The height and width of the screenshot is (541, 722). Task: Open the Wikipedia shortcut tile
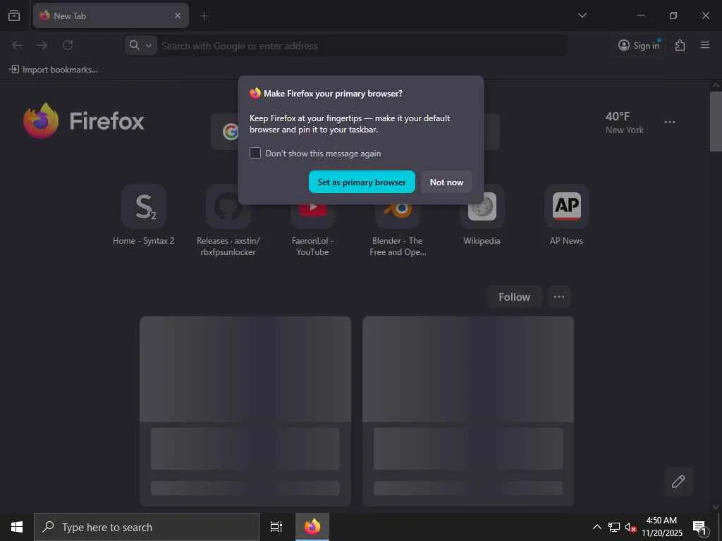click(482, 215)
